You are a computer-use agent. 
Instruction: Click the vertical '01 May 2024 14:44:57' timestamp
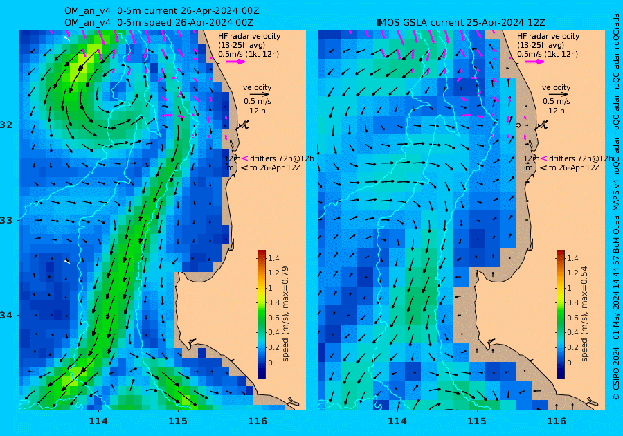pos(616,298)
